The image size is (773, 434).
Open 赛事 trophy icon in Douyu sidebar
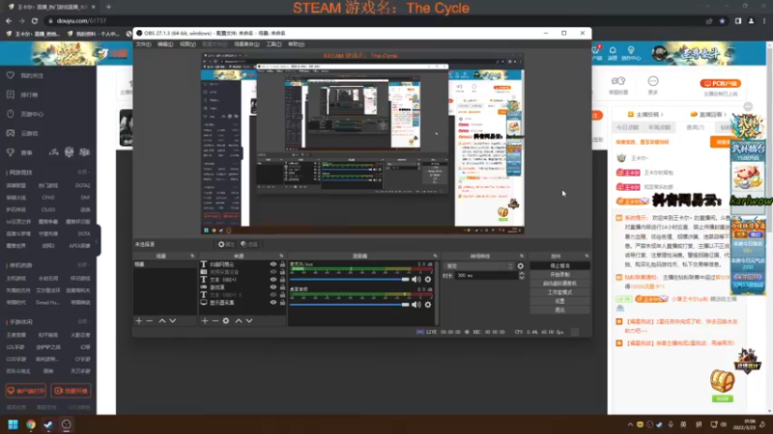pos(11,152)
